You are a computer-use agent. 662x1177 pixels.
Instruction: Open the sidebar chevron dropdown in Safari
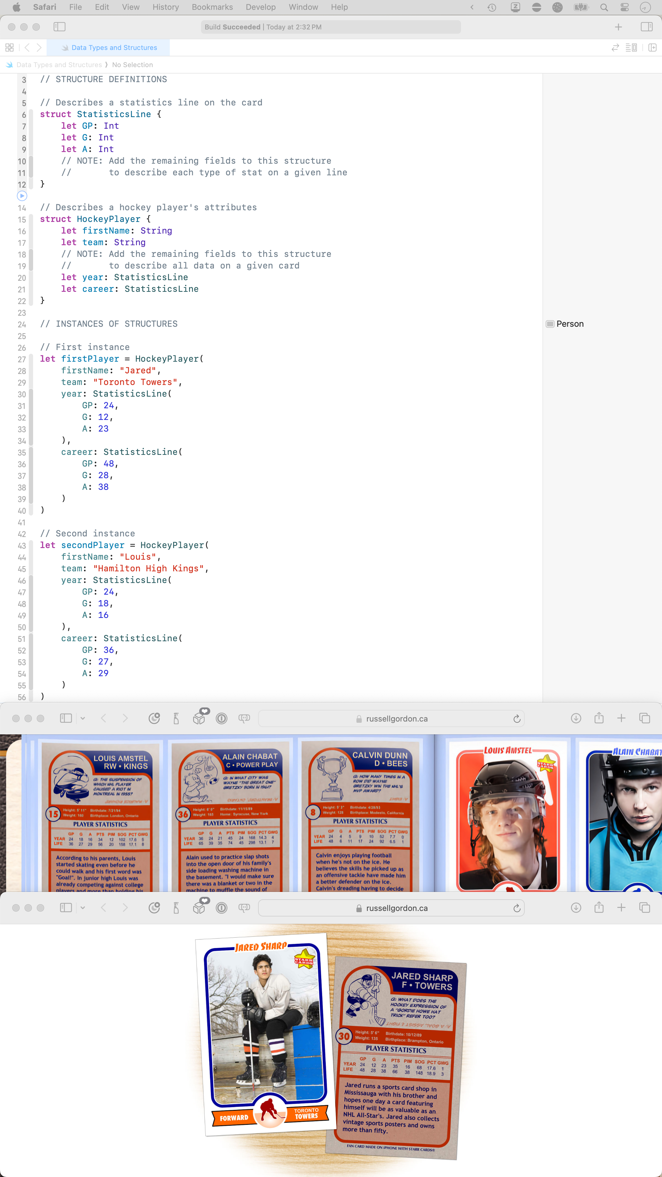click(83, 718)
